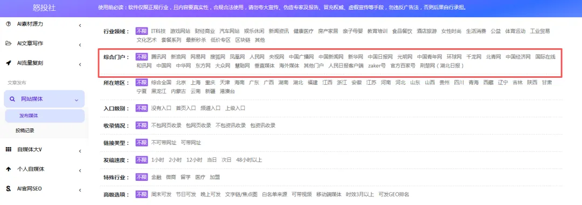The image size is (582, 205).
Task: Choose the zaker号 portal filter
Action: pos(377,66)
